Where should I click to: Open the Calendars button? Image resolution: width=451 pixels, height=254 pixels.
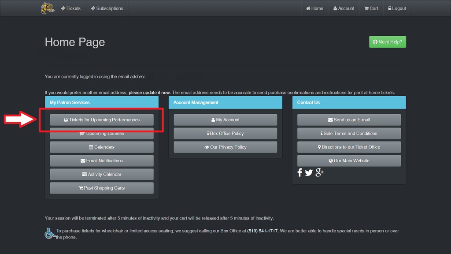coord(102,147)
